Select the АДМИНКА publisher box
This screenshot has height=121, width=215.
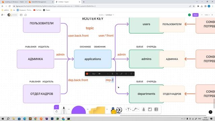35,59
